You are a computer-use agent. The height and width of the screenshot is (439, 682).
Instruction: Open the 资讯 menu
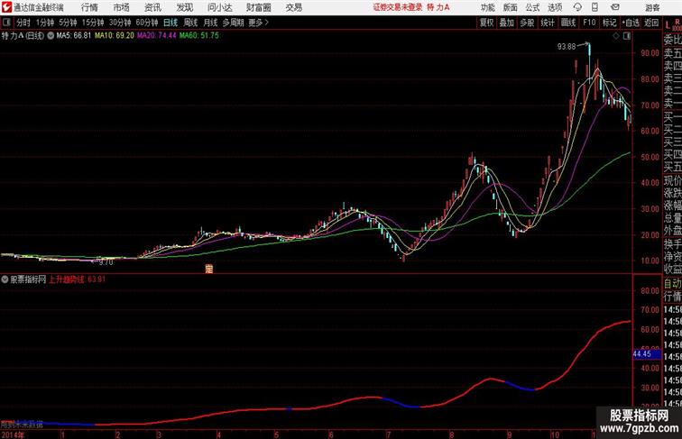coord(152,7)
